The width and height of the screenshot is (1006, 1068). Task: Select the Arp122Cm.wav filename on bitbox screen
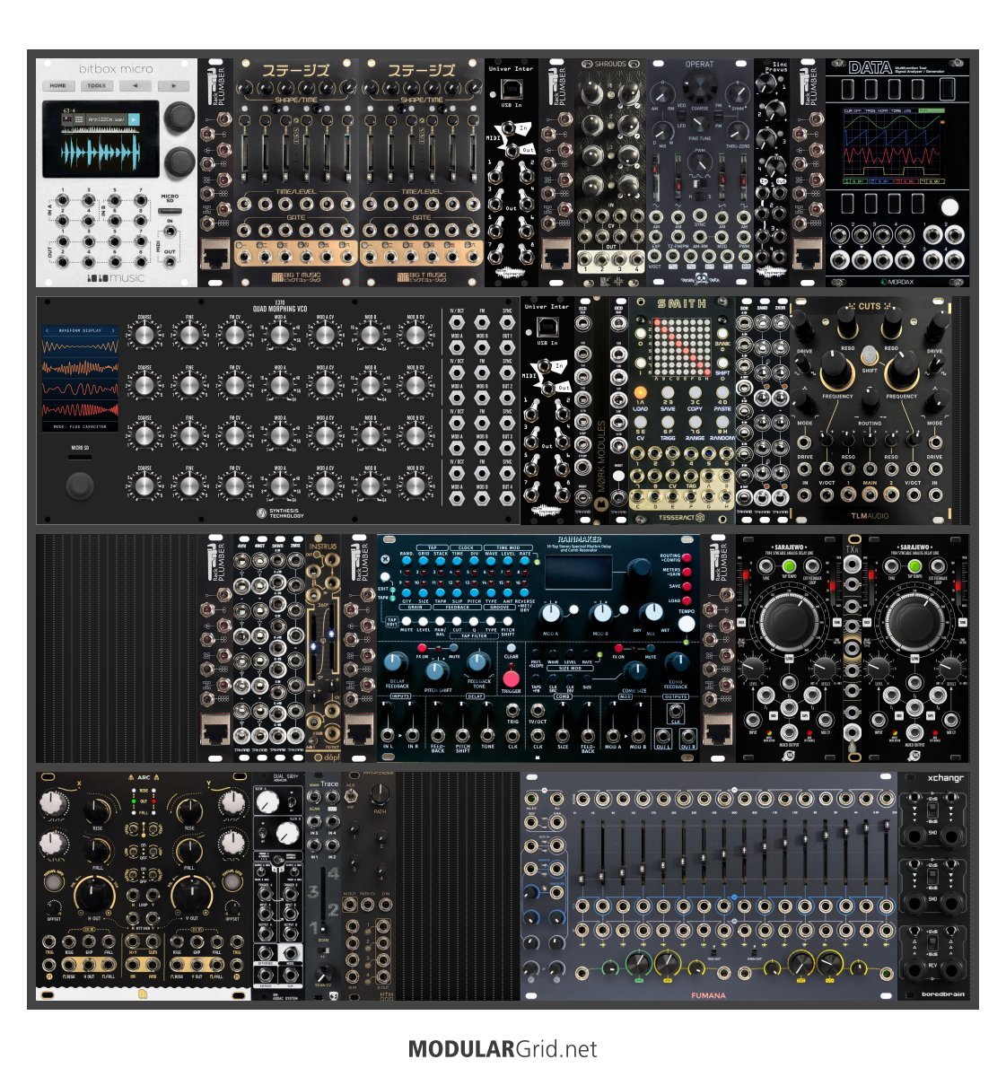(106, 120)
